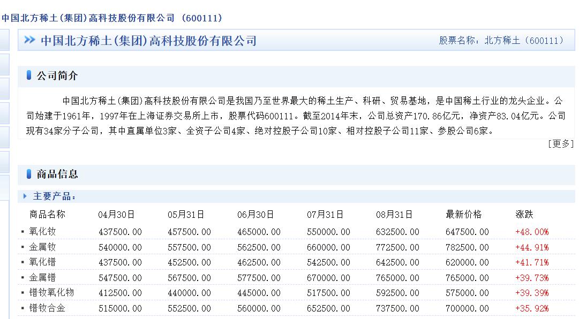Click 金属钕 April price 540000.00
This screenshot has height=319, width=579.
(120, 247)
